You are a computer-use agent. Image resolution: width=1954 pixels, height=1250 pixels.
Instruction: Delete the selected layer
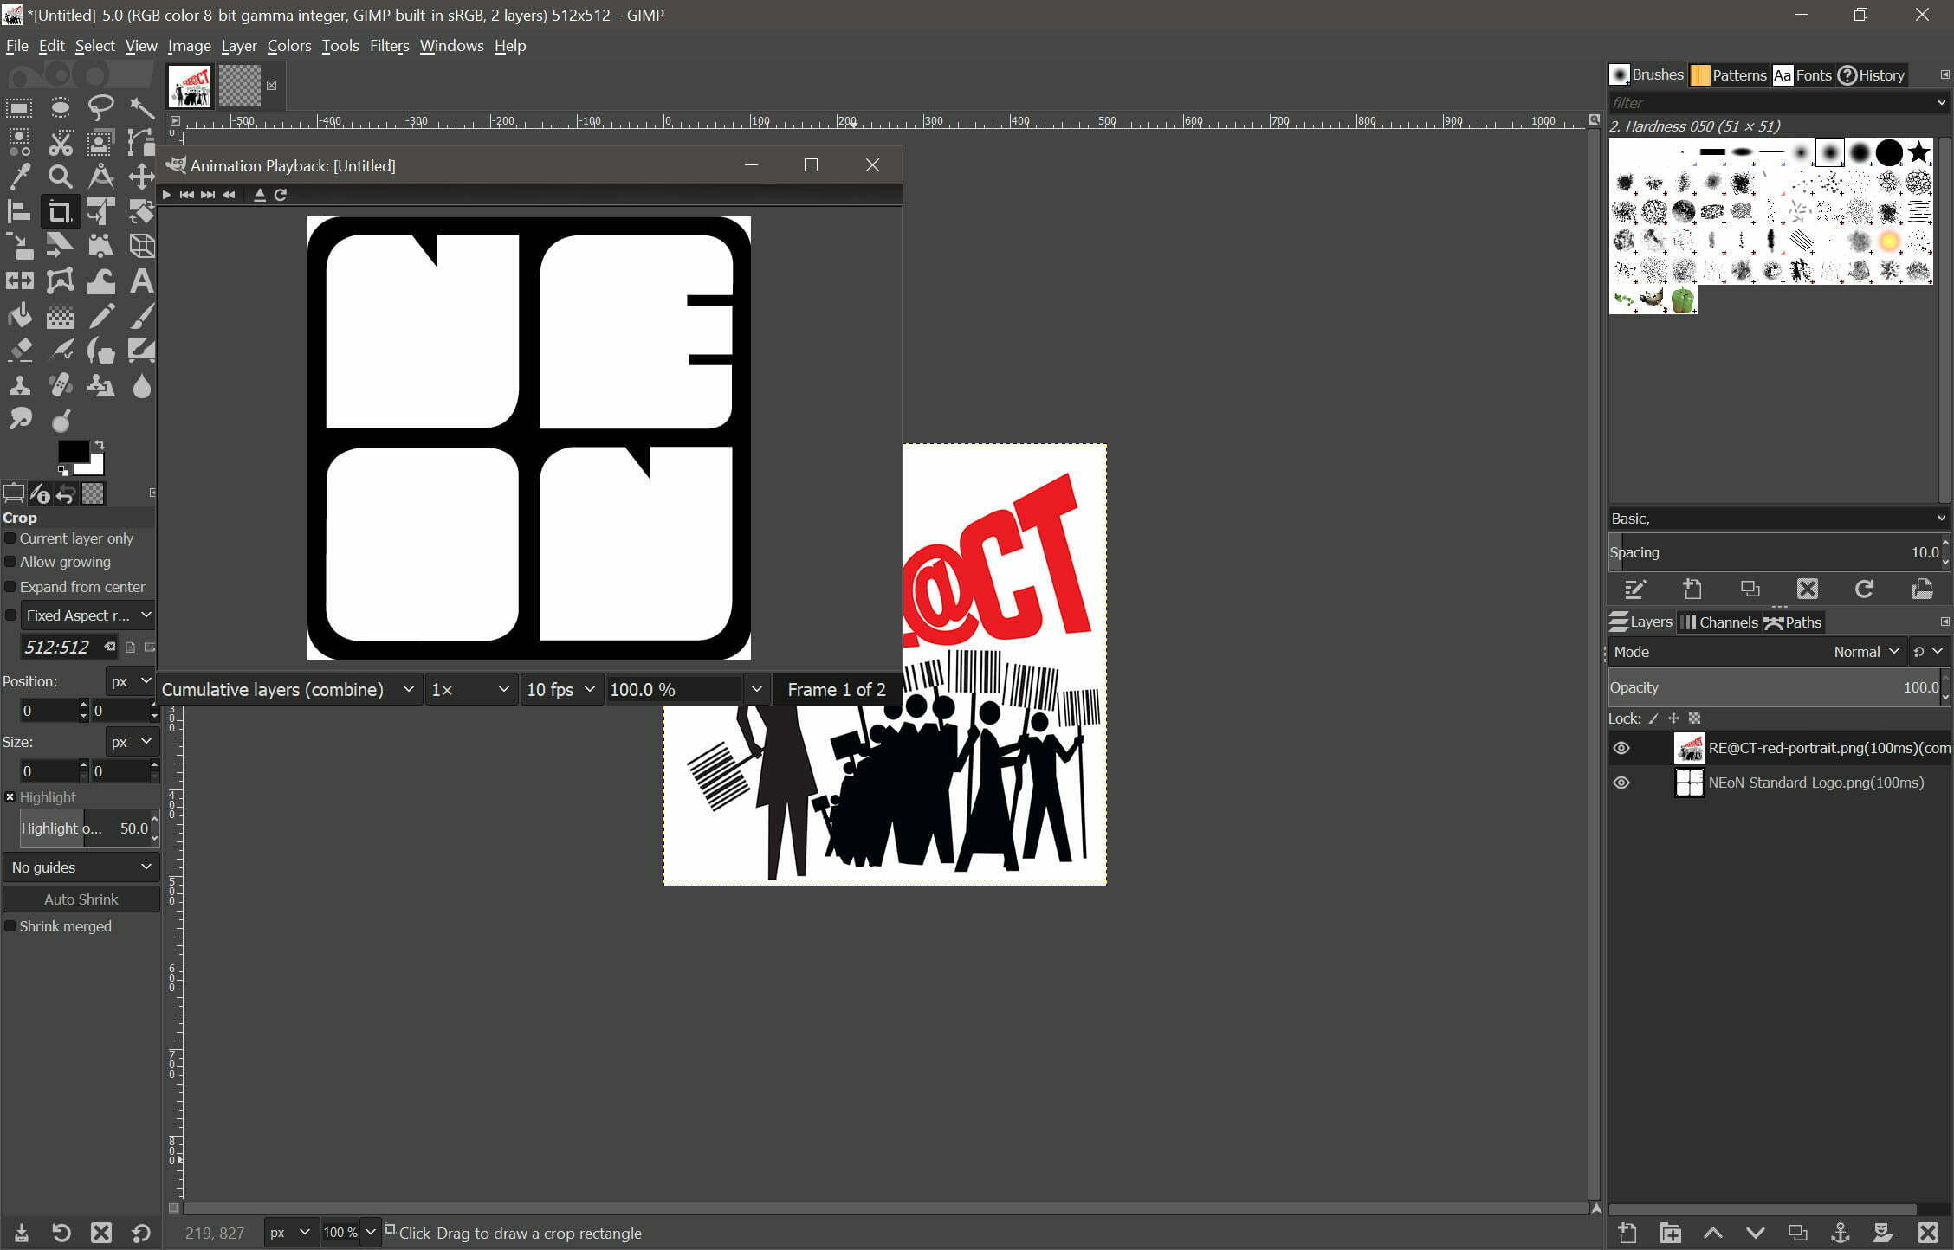tap(1927, 1233)
